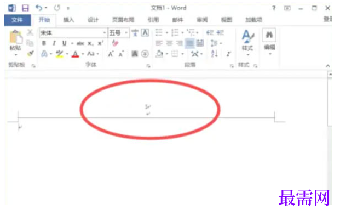Select the Format Painter brush
The height and width of the screenshot is (215, 340).
pyautogui.click(x=30, y=53)
